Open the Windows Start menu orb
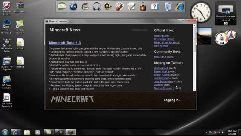The image size is (241, 136). tap(5, 132)
